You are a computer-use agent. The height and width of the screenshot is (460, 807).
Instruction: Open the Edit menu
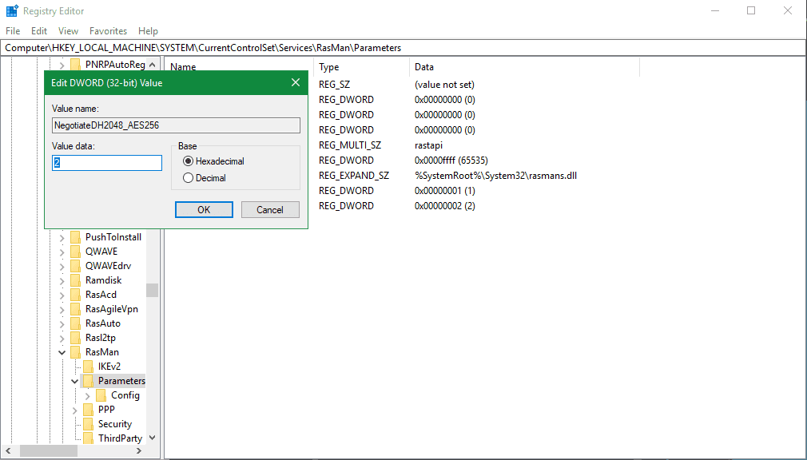(x=39, y=31)
